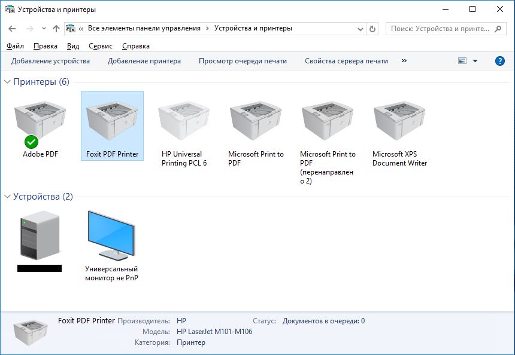Open the Правка menu
The height and width of the screenshot is (355, 515).
tap(46, 46)
